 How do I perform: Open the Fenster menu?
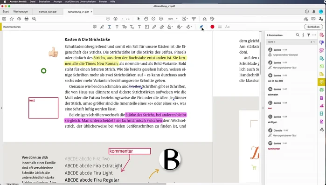pyautogui.click(x=103, y=1)
